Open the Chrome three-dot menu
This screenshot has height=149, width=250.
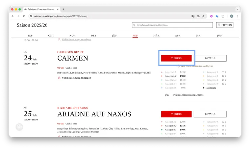click(237, 16)
